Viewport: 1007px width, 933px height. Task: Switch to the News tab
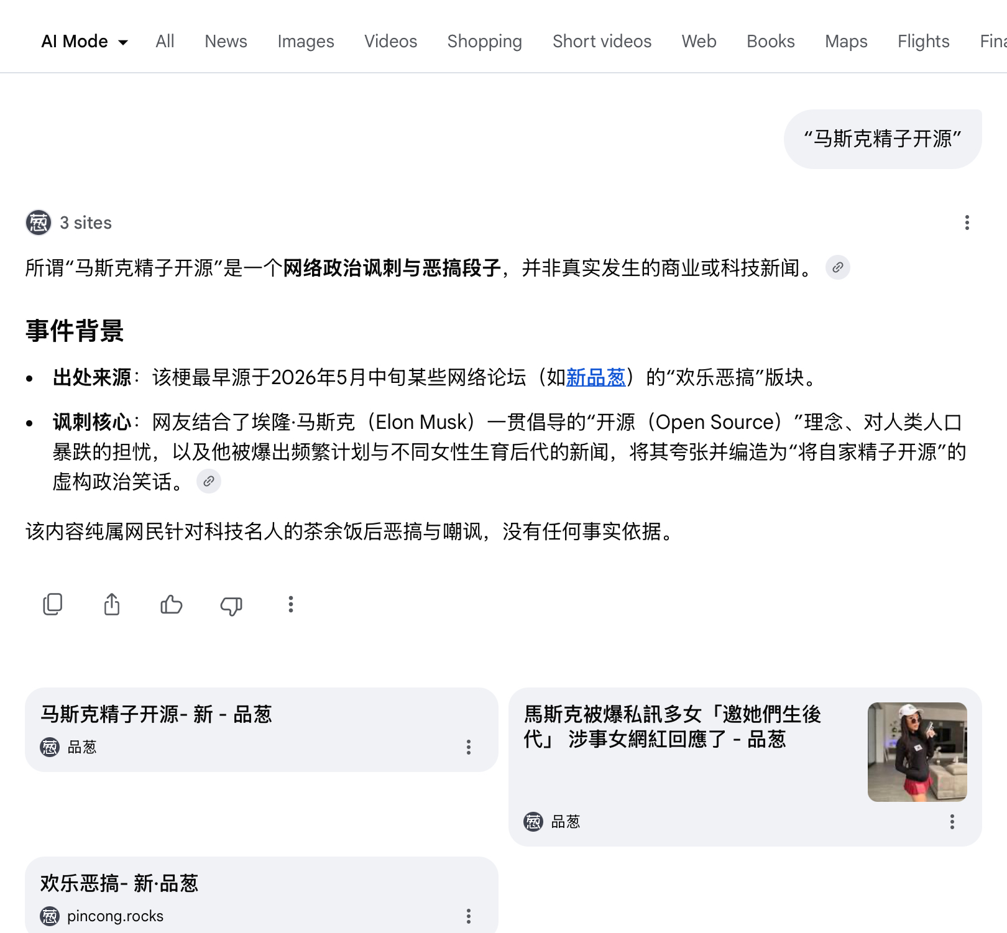tap(226, 41)
